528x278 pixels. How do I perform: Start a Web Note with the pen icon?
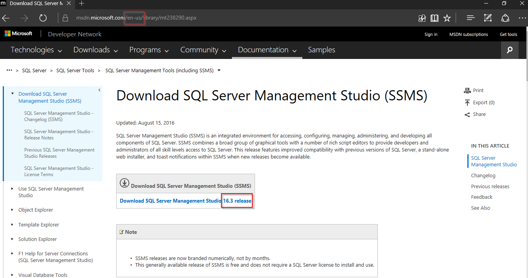[x=488, y=18]
